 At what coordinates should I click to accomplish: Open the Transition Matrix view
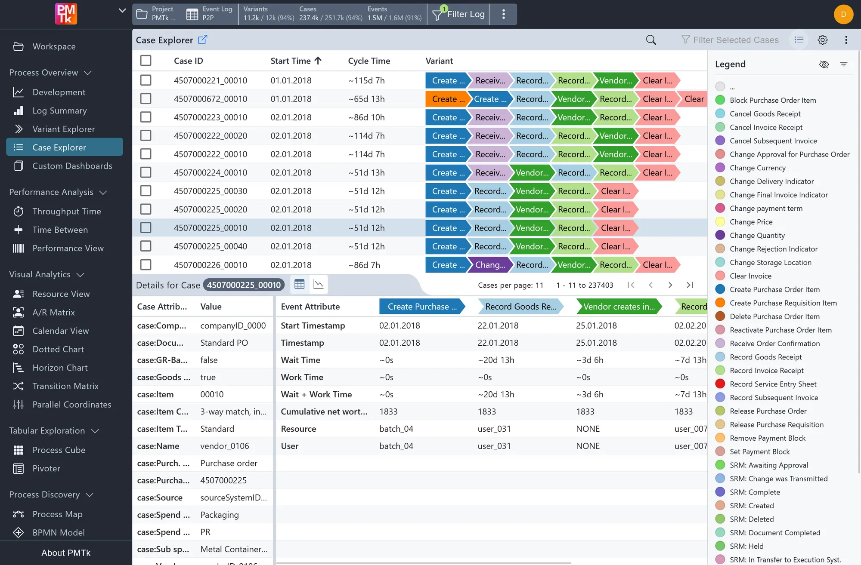(65, 386)
